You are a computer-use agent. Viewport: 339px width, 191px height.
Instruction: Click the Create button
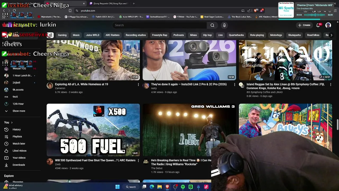click(304, 25)
